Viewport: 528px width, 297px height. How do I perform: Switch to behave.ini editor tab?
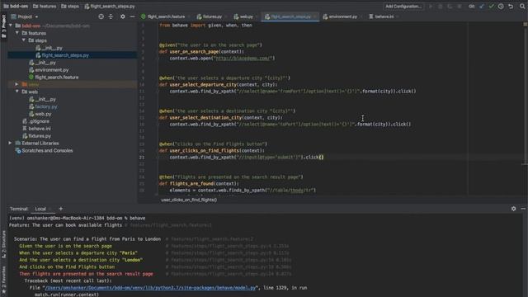point(384,16)
